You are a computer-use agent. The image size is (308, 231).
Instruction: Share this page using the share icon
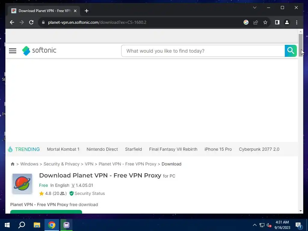256,22
